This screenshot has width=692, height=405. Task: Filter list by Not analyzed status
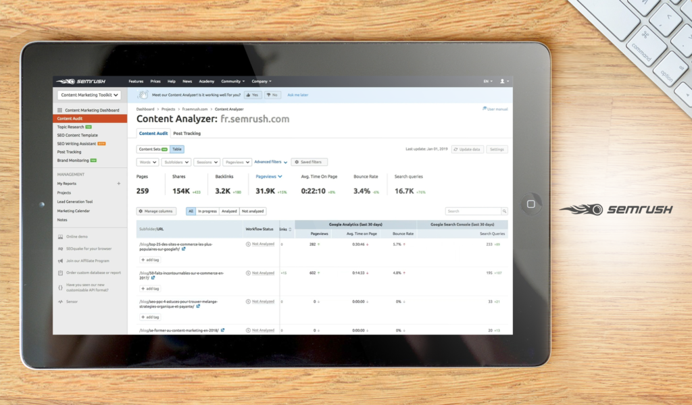253,211
